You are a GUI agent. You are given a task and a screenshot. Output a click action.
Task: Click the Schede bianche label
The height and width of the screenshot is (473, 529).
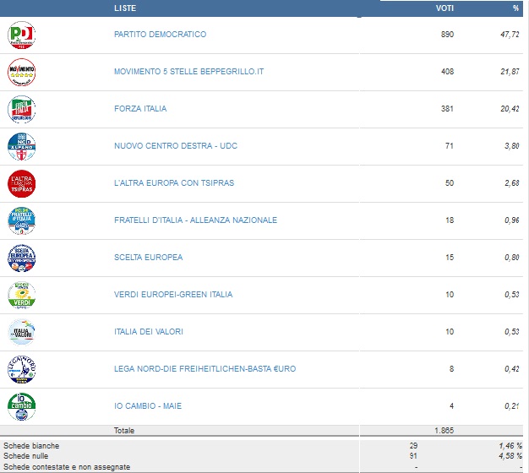31,446
